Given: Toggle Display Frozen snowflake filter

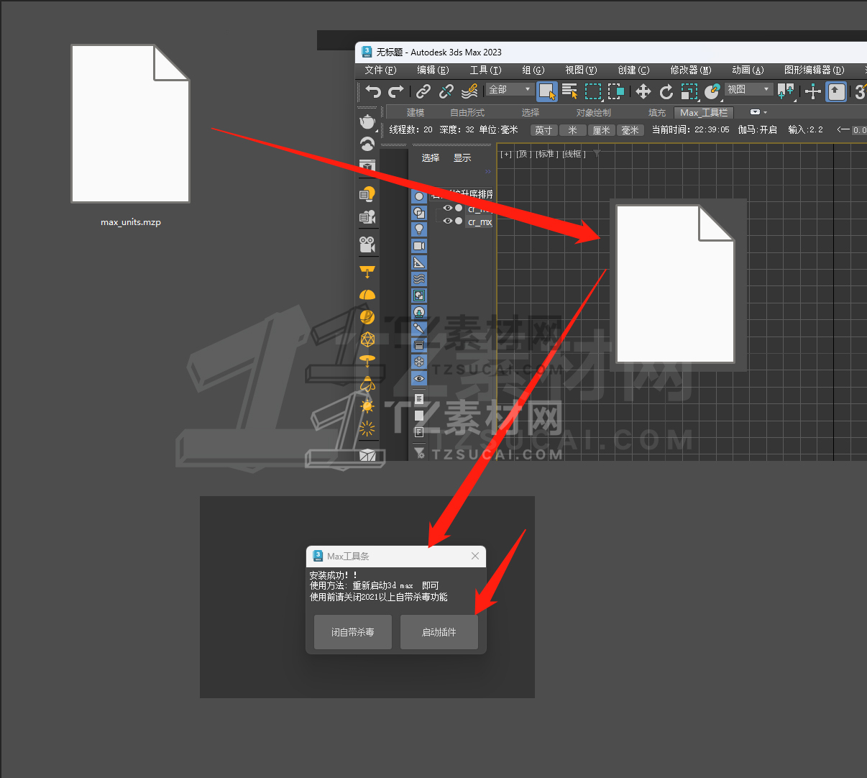Looking at the screenshot, I should point(419,362).
